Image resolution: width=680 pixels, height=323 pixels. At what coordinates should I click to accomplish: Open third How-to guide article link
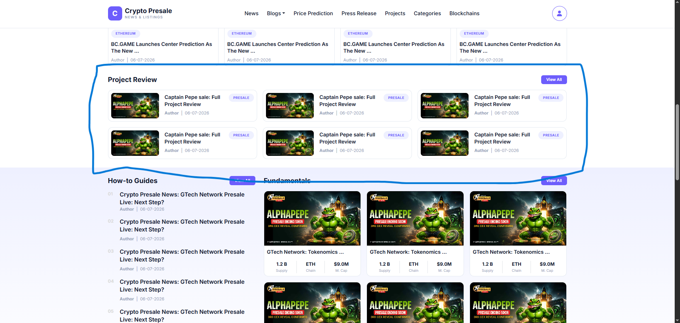(x=182, y=256)
